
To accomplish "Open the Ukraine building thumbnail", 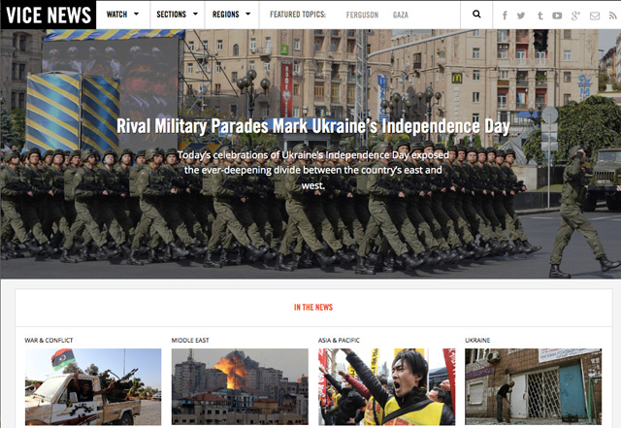I will (x=533, y=386).
